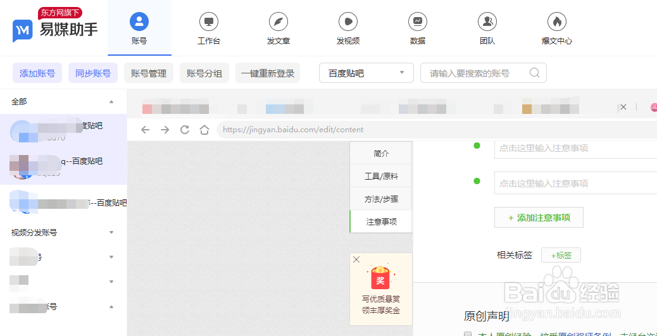Click the 原创声明 heading
The width and height of the screenshot is (657, 336).
coord(487,316)
